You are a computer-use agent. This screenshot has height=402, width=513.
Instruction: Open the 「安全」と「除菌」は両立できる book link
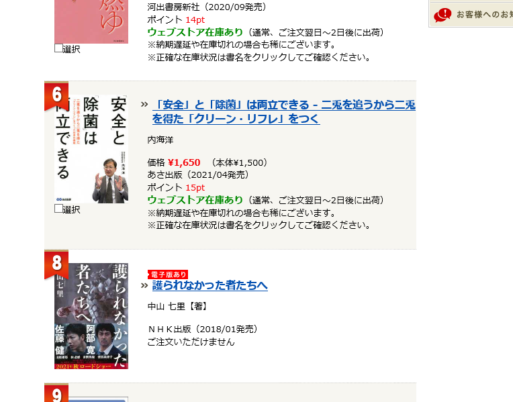pos(283,112)
